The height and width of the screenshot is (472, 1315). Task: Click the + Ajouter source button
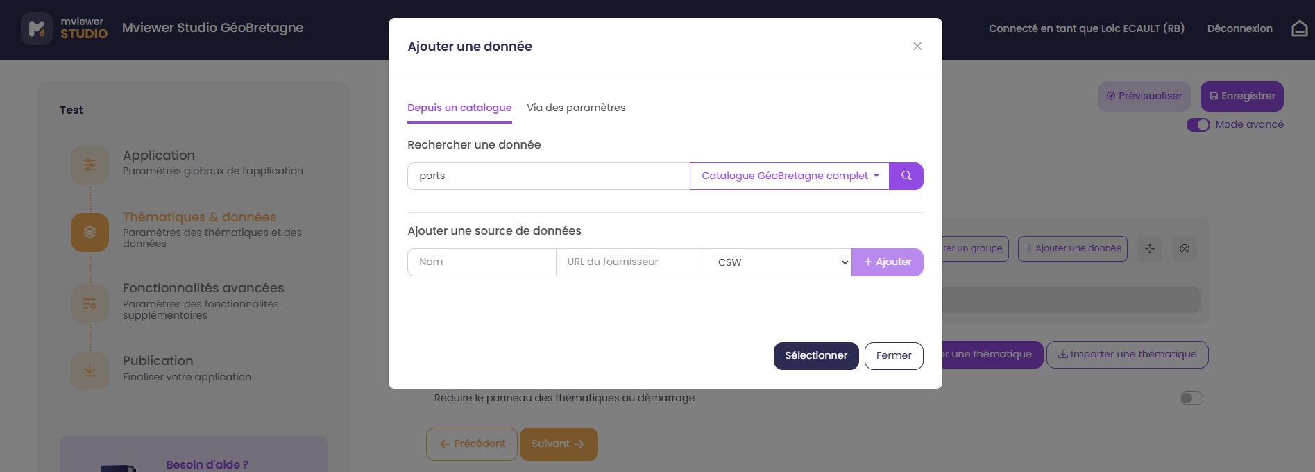coord(888,262)
